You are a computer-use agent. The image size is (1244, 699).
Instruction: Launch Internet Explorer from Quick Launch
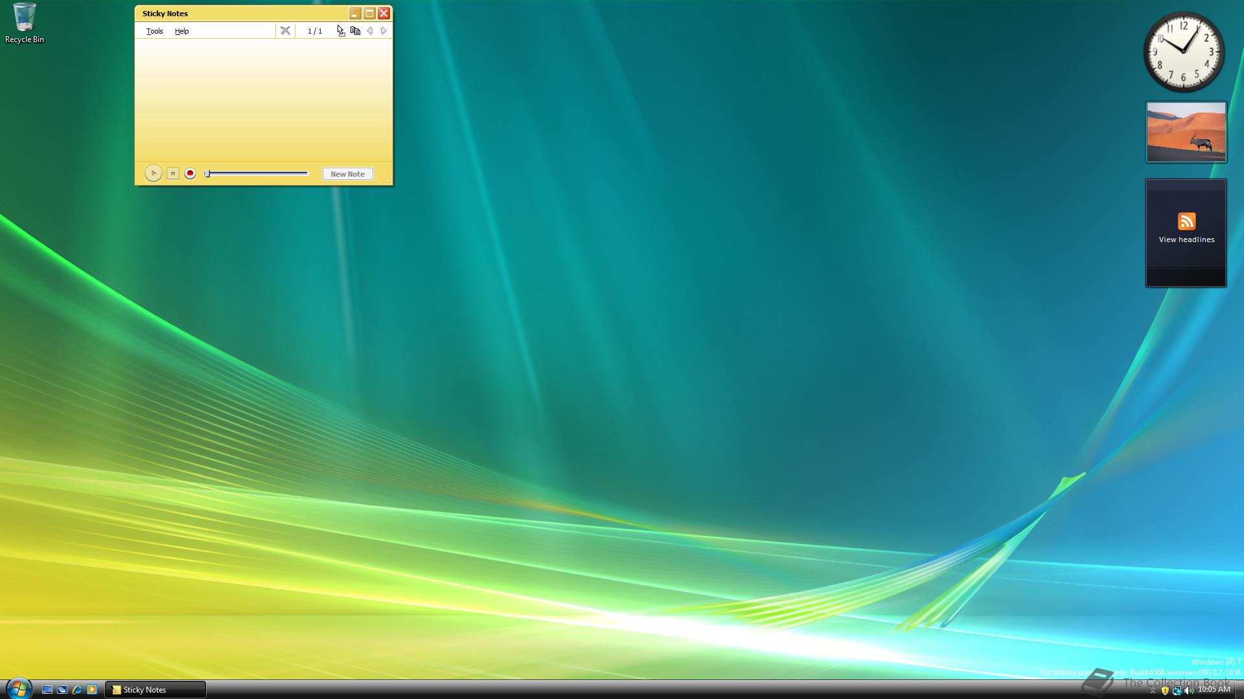(77, 690)
